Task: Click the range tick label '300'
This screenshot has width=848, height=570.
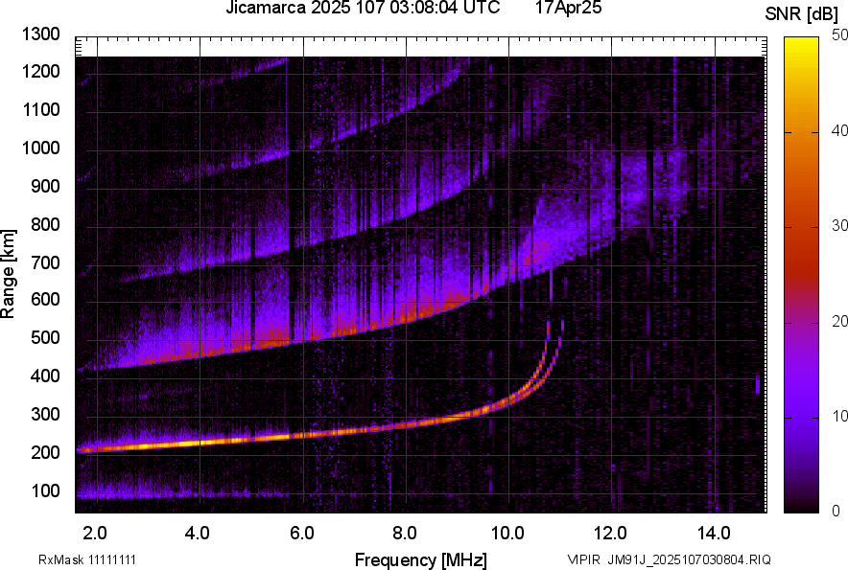Action: 45,415
